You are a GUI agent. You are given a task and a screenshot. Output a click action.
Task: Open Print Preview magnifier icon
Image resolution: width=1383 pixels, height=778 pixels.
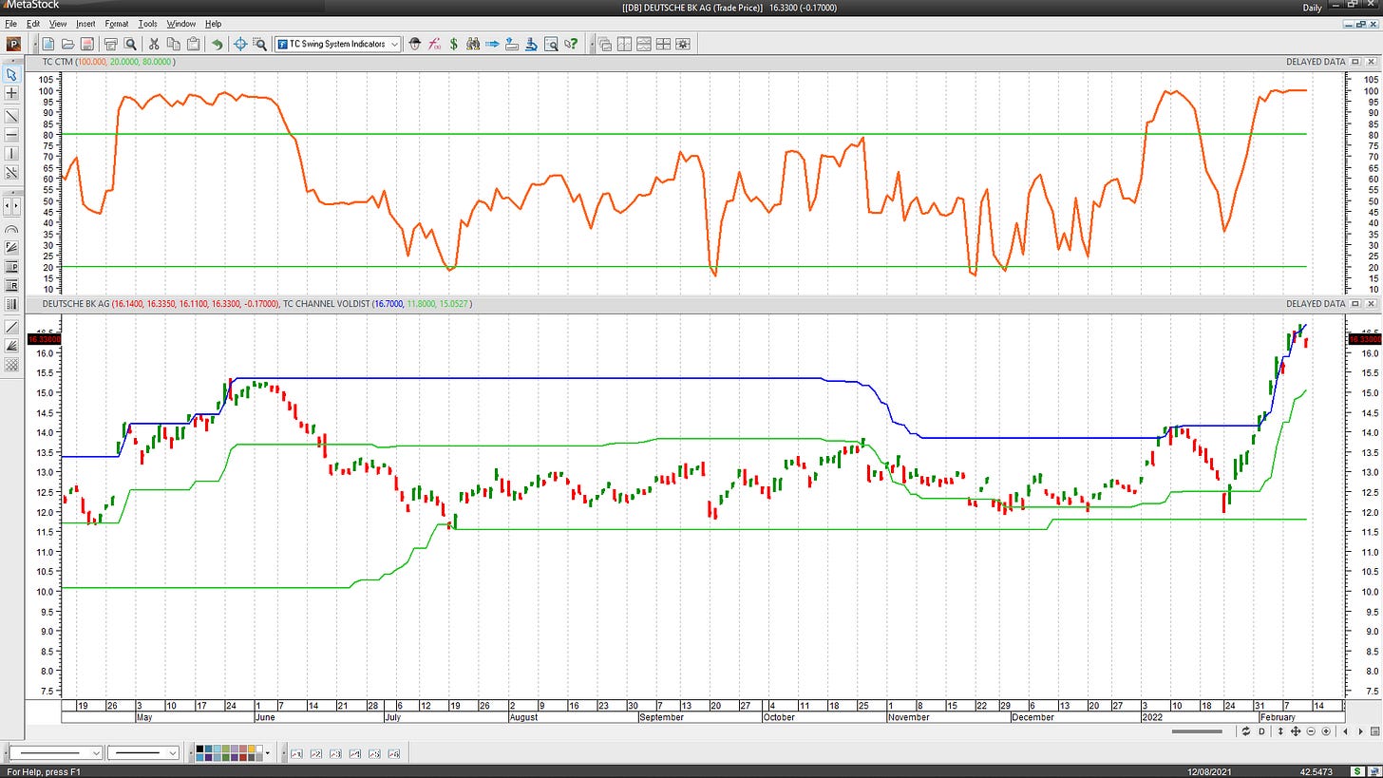[130, 44]
